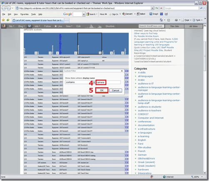Open the Edit menu in browser menubar
Screen dimensions: 209x181
pyautogui.click(x=10, y=14)
